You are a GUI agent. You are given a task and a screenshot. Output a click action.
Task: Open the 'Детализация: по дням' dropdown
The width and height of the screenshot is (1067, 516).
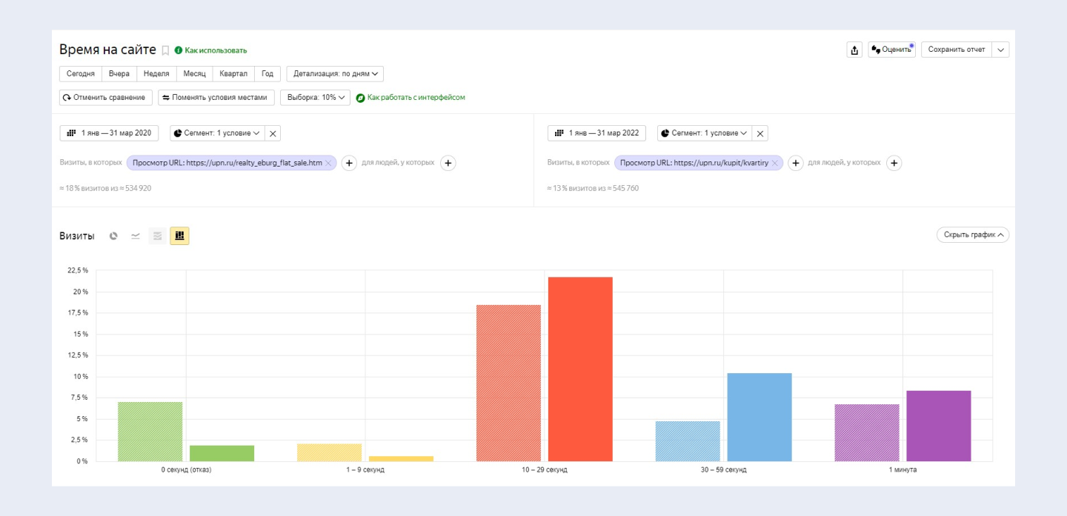point(335,74)
